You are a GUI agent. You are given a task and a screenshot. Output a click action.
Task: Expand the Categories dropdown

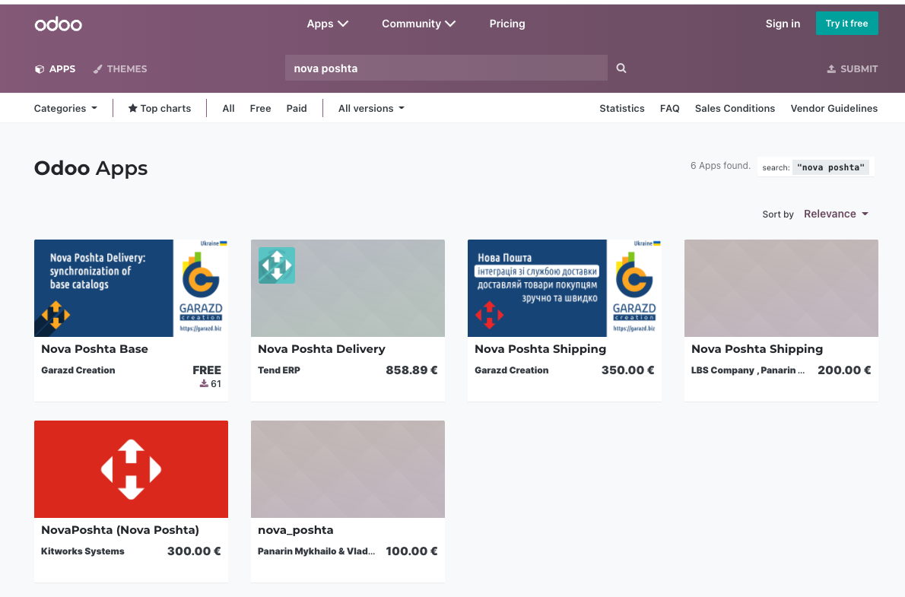coord(66,108)
